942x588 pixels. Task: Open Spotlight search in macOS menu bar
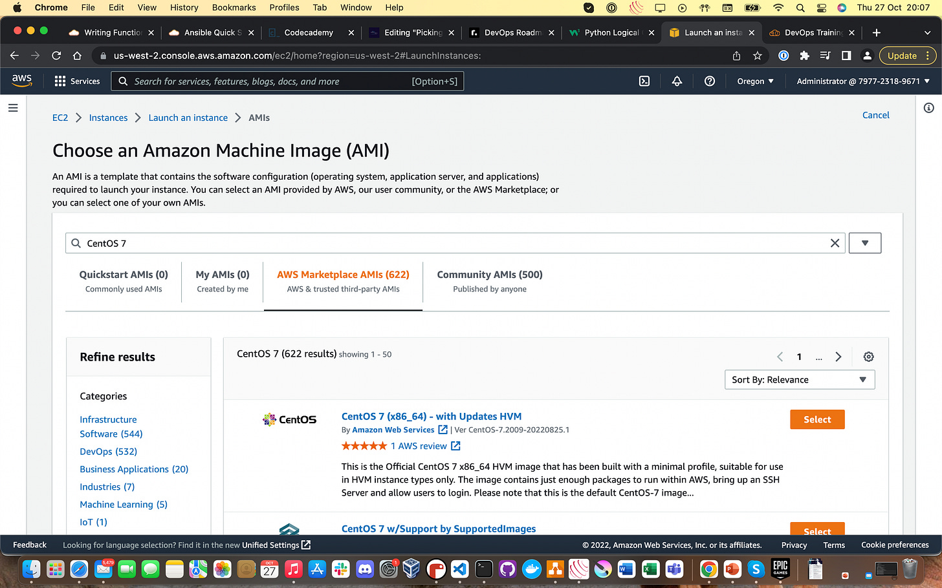(800, 8)
